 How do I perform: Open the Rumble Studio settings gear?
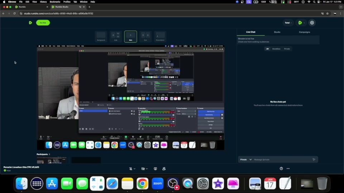coord(312,23)
